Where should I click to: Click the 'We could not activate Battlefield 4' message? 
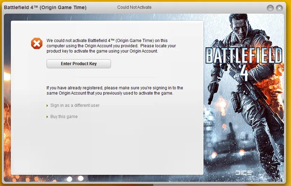tap(111, 46)
